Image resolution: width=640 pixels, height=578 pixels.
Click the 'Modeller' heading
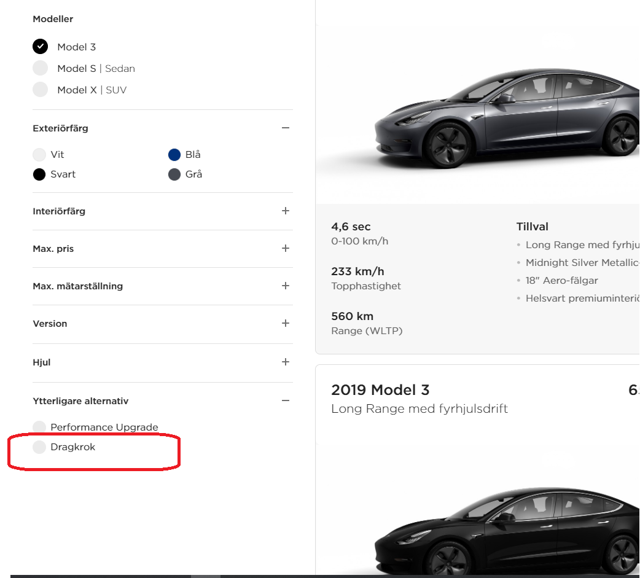coord(53,19)
